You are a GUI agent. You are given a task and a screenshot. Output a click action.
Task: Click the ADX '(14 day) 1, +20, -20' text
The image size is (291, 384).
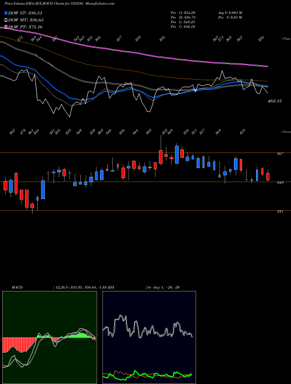(x=162, y=287)
